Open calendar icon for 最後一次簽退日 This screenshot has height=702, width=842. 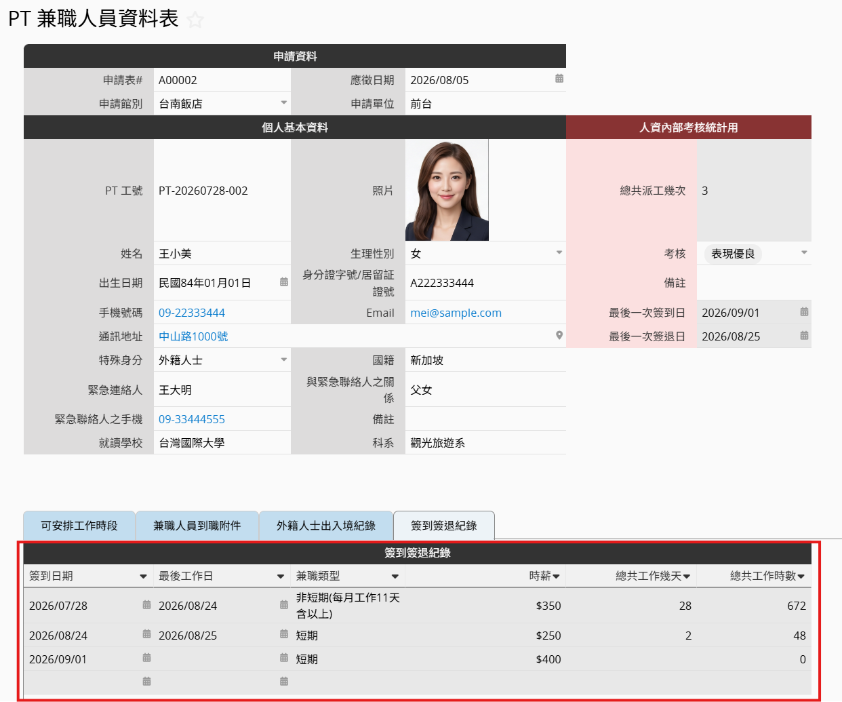804,336
